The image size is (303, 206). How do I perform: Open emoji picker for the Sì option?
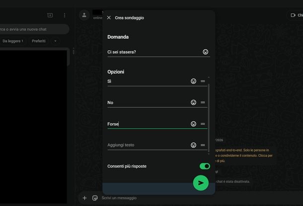pyautogui.click(x=193, y=81)
